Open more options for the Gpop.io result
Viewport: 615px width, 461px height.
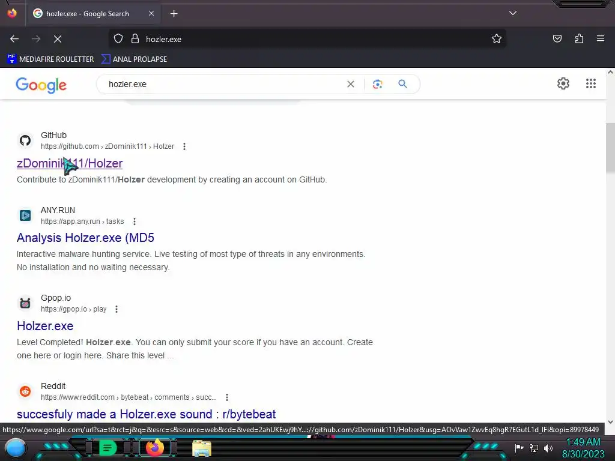coord(117,309)
